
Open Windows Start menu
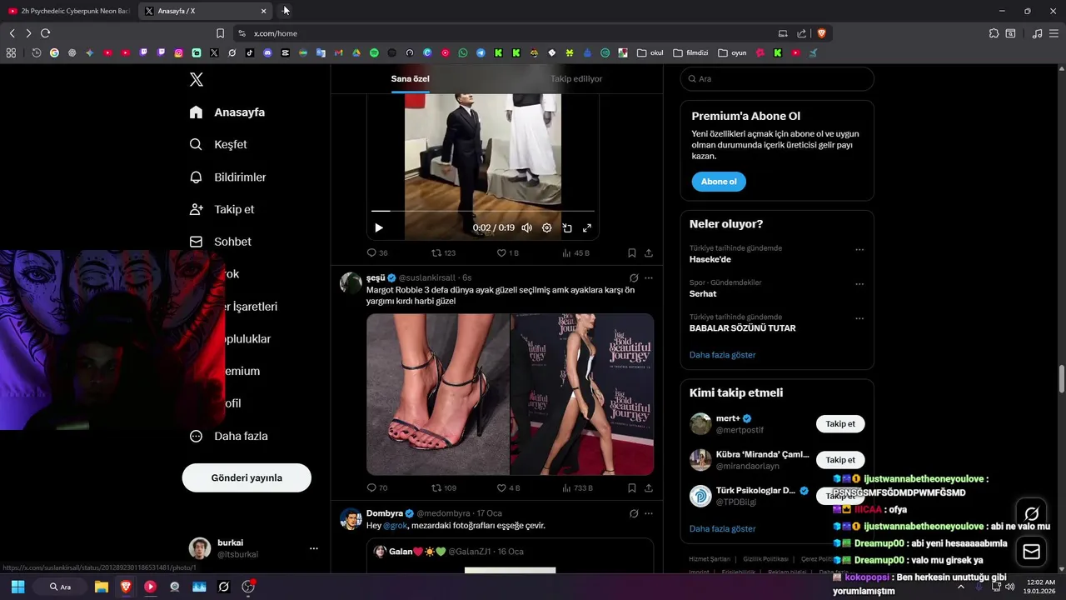pos(17,587)
